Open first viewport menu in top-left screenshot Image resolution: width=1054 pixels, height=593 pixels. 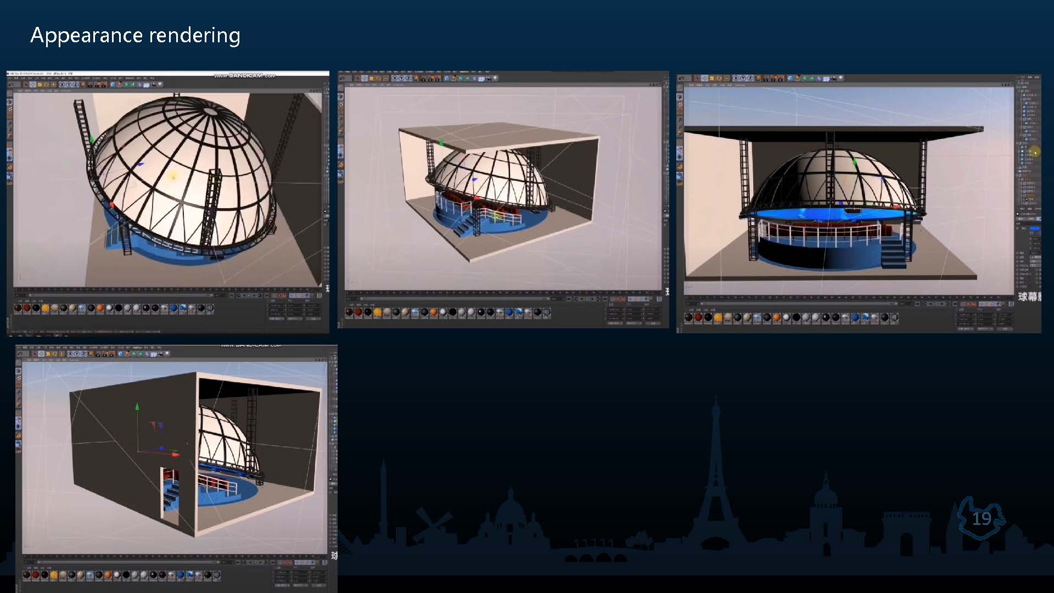(x=20, y=91)
